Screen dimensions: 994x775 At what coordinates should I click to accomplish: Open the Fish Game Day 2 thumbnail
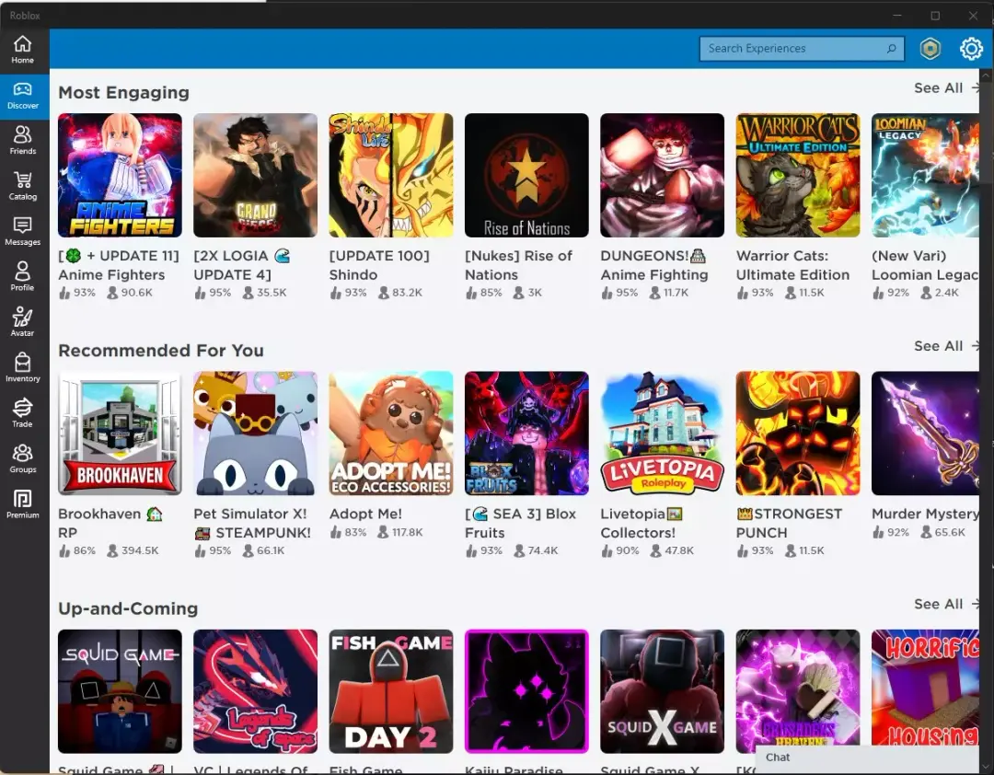tap(391, 692)
